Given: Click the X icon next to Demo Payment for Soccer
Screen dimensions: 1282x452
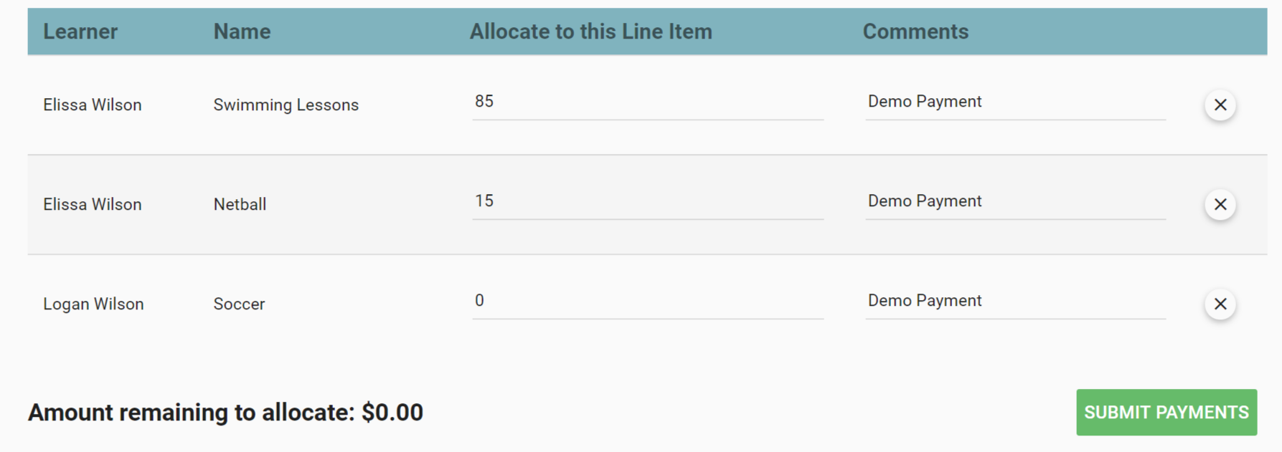Looking at the screenshot, I should click(1220, 304).
